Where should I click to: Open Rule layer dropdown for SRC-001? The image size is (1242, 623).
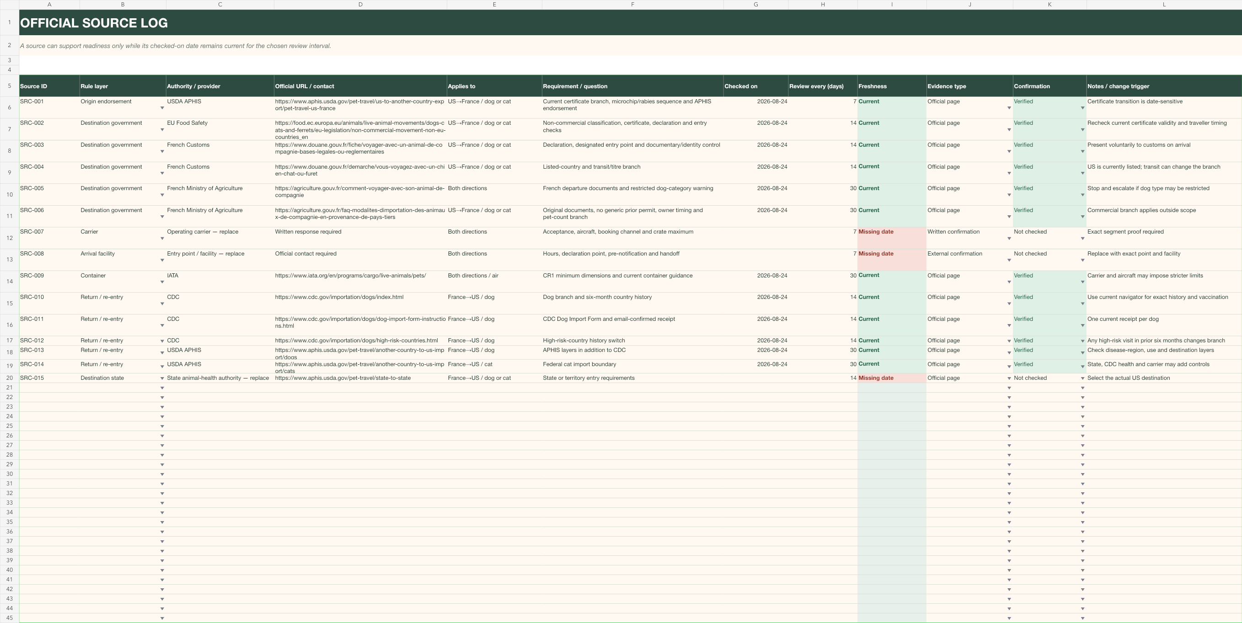(x=162, y=108)
